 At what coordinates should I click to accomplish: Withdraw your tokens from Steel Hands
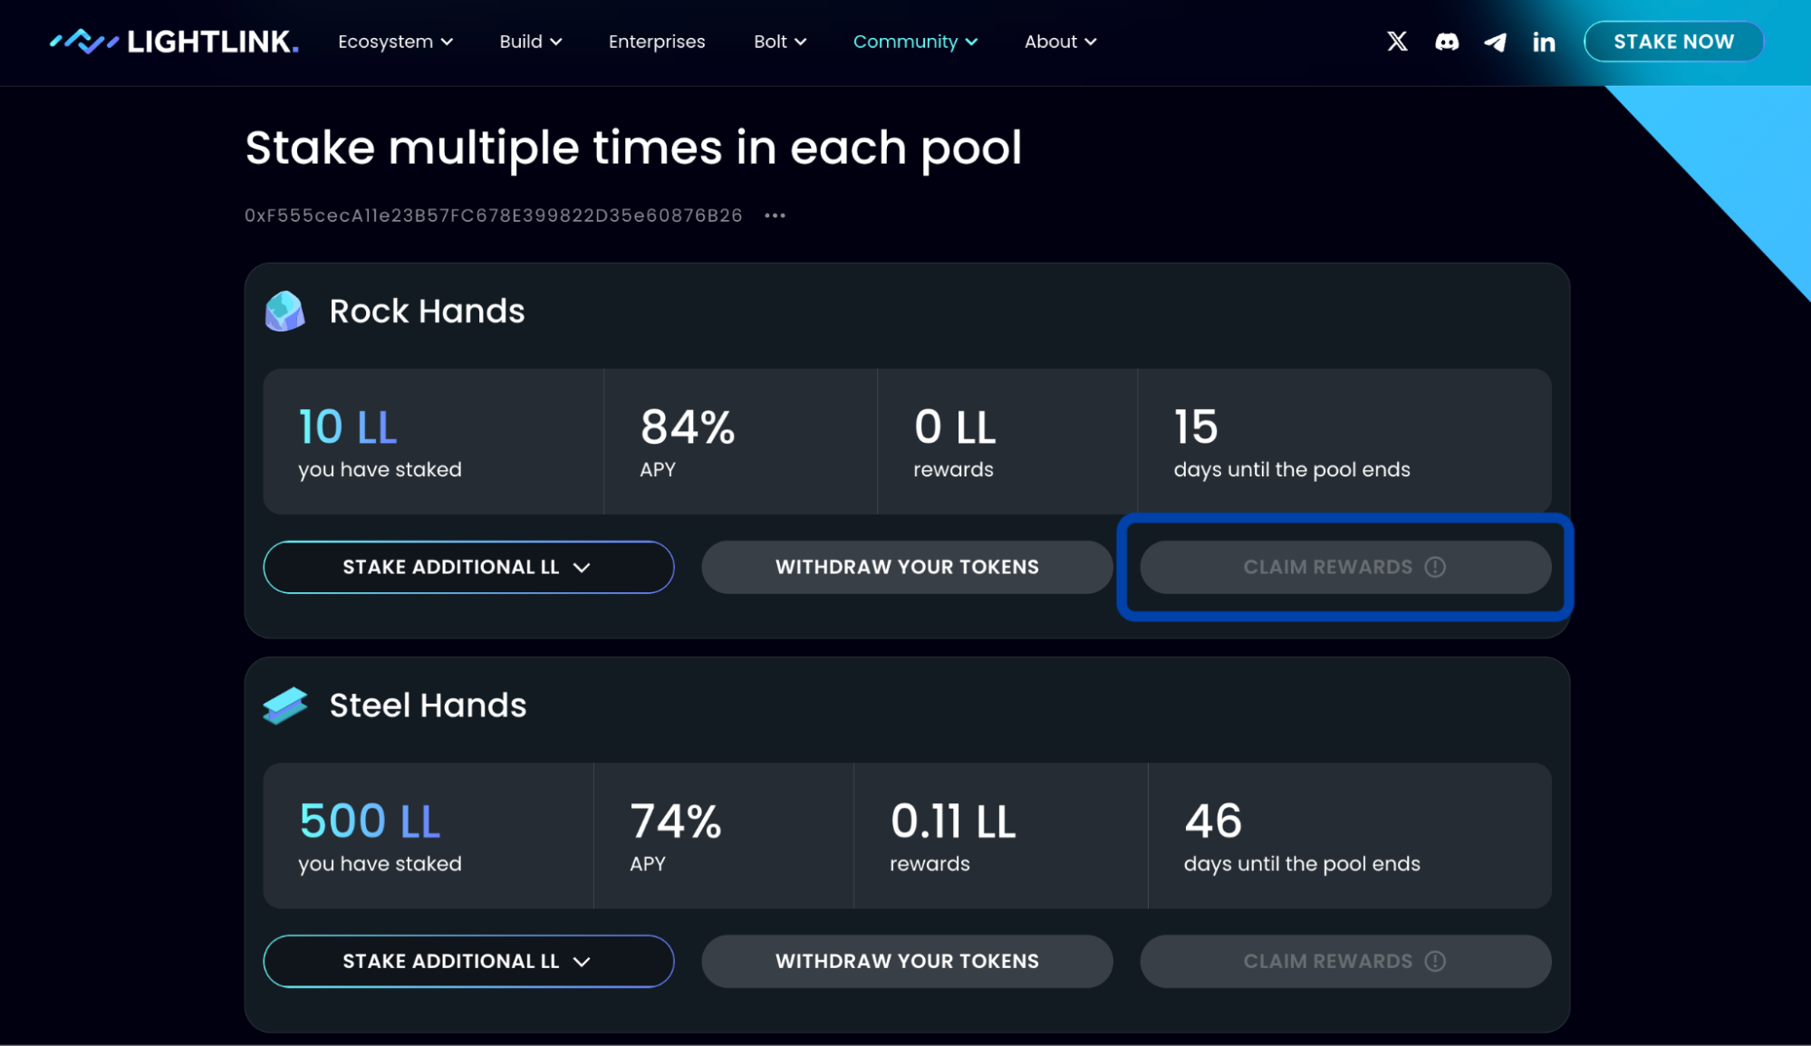tap(906, 961)
